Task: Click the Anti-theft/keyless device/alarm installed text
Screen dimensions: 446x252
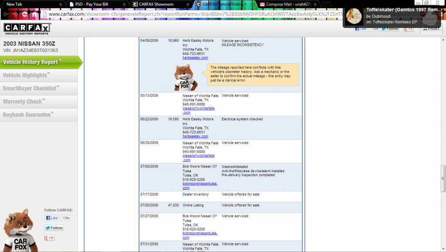Action: (x=253, y=171)
